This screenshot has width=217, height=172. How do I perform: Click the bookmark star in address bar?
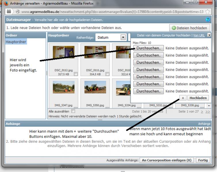click(209, 12)
